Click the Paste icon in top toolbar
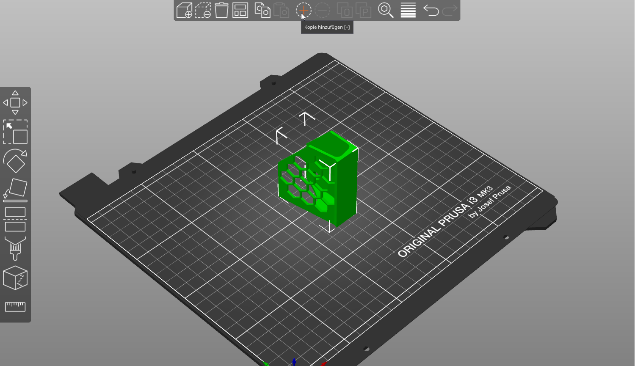Image resolution: width=635 pixels, height=366 pixels. [282, 10]
